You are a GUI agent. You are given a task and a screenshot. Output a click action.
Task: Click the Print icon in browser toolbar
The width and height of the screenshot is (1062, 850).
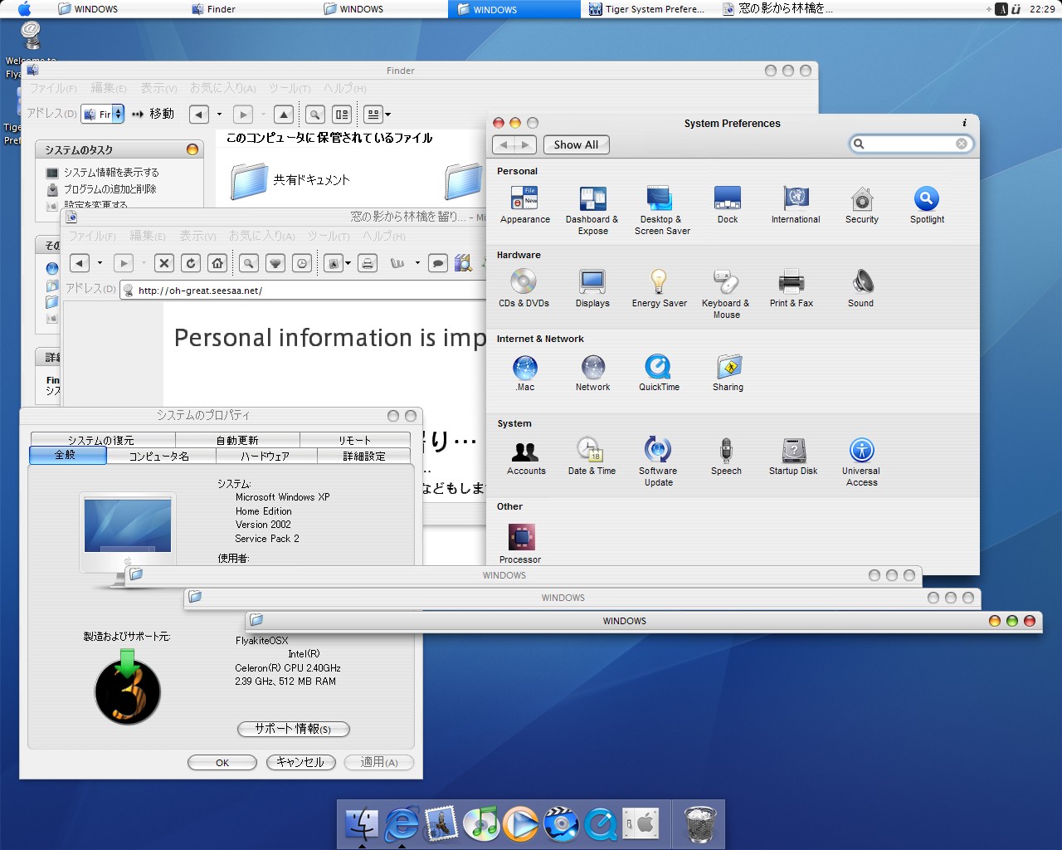[368, 263]
